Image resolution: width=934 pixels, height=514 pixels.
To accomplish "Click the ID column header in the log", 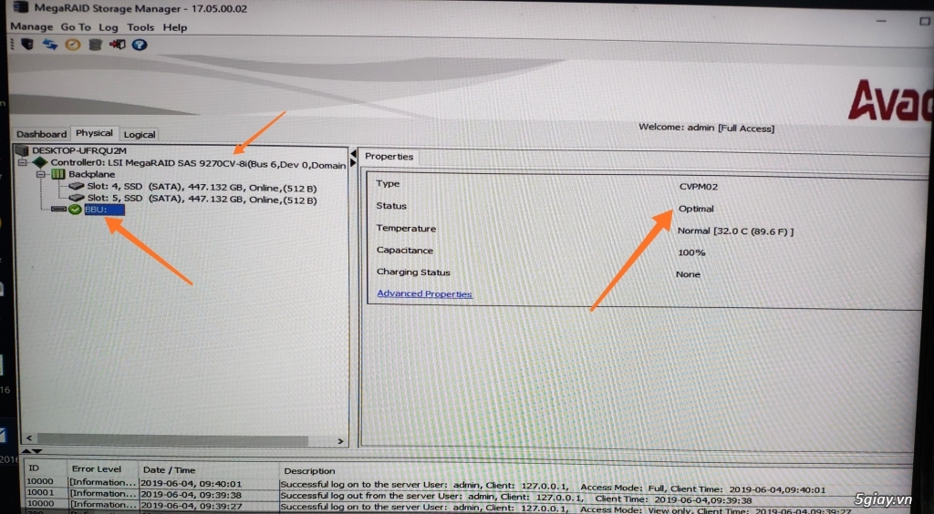I will 34,468.
